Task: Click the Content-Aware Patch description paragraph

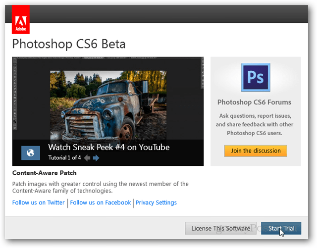Action: (x=101, y=187)
